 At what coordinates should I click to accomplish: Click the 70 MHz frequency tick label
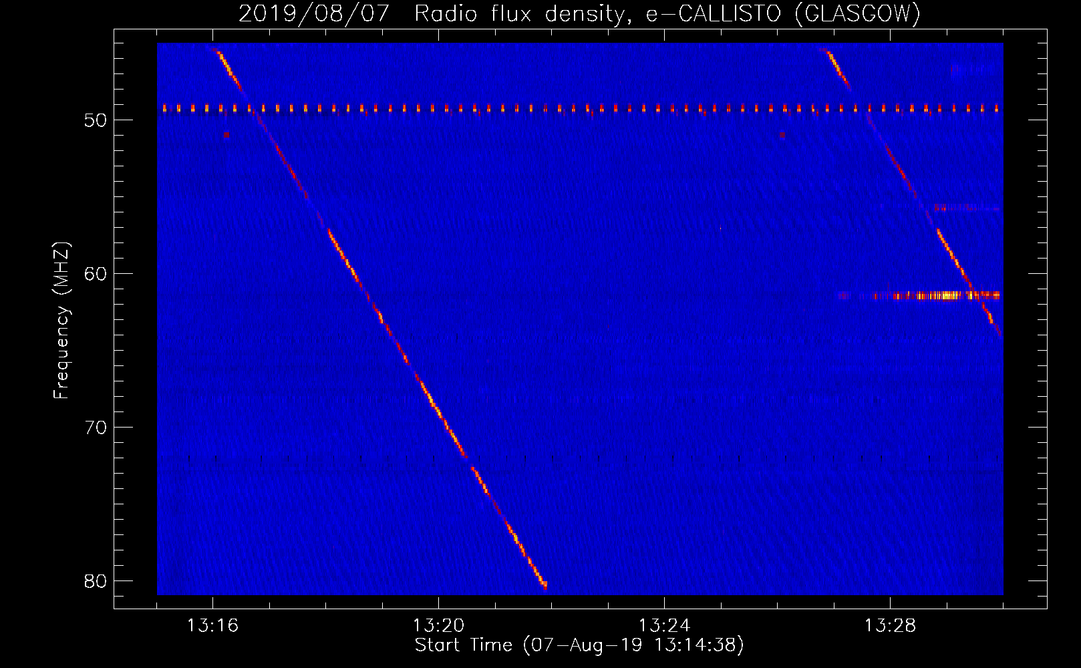96,428
